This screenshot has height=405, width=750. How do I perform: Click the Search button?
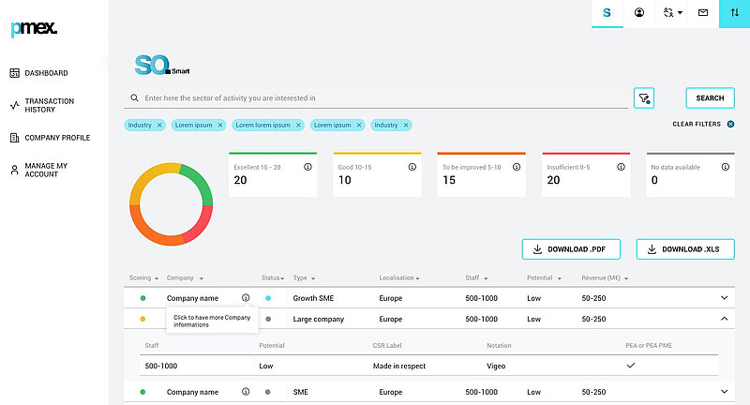pyautogui.click(x=710, y=97)
